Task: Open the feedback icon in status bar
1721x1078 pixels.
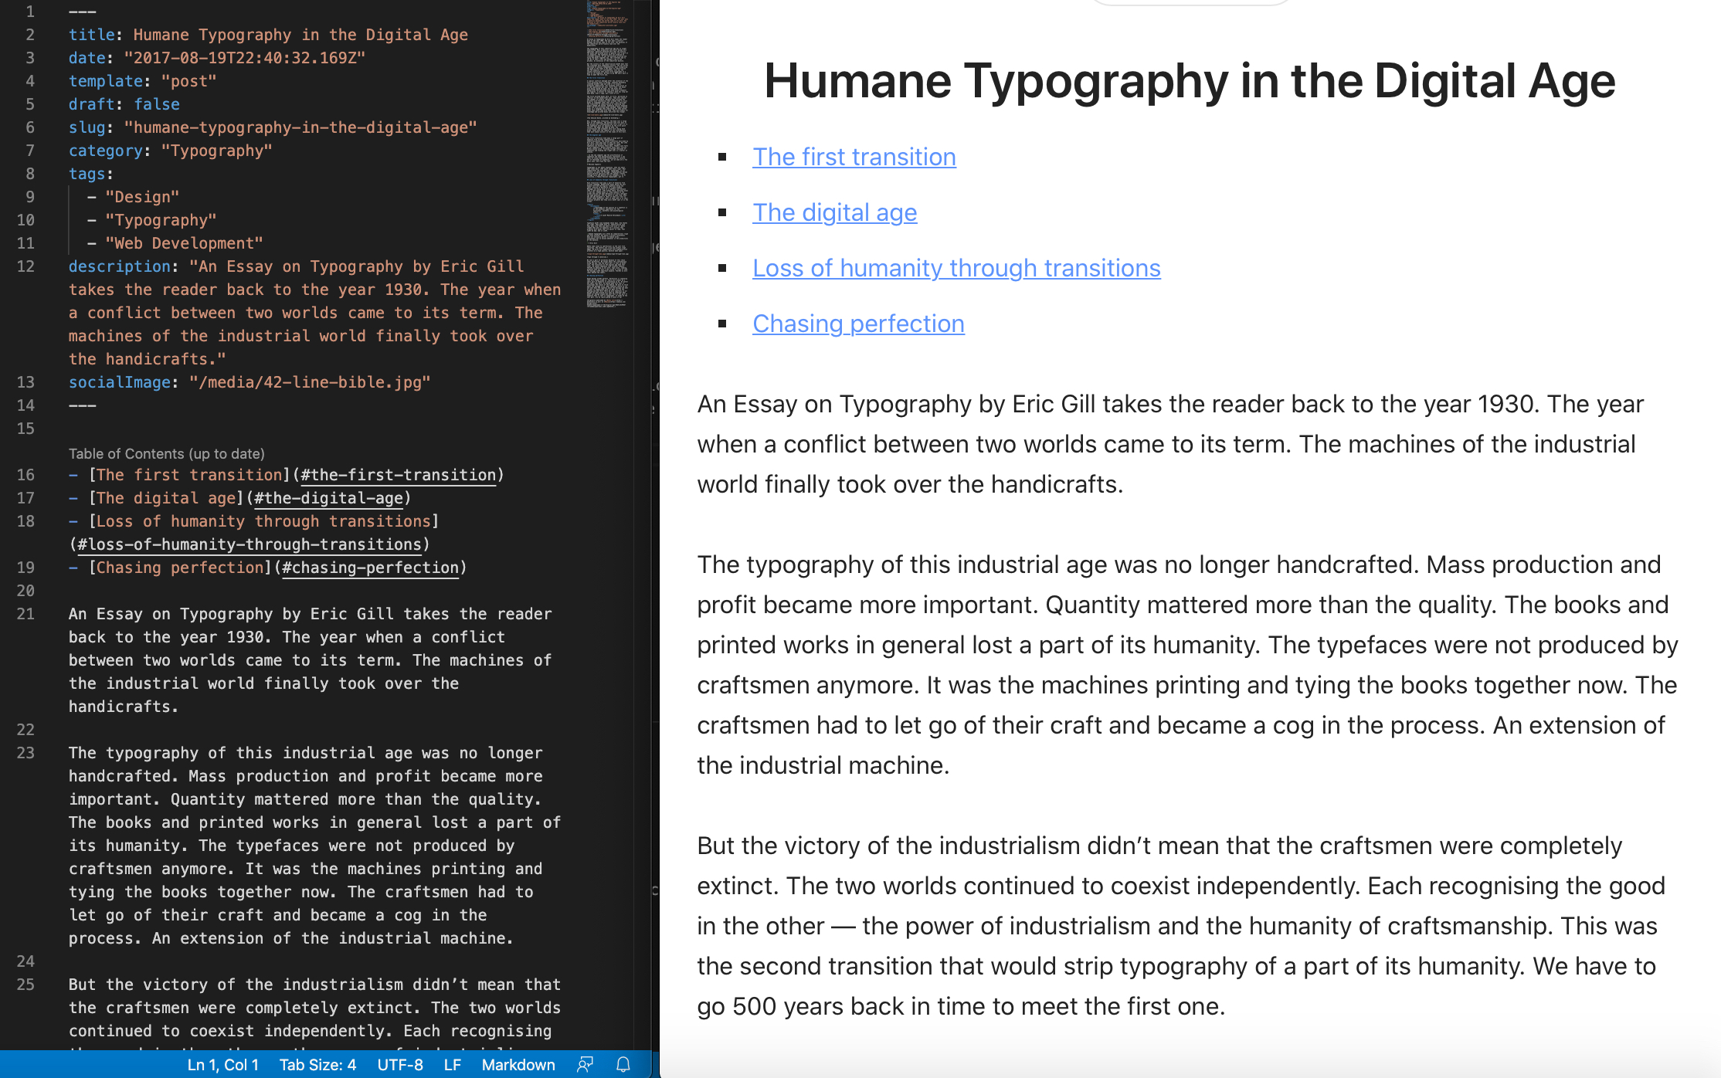Action: pos(585,1065)
